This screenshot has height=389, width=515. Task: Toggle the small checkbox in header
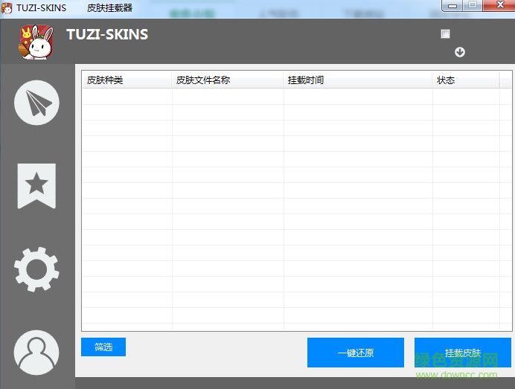pos(445,33)
